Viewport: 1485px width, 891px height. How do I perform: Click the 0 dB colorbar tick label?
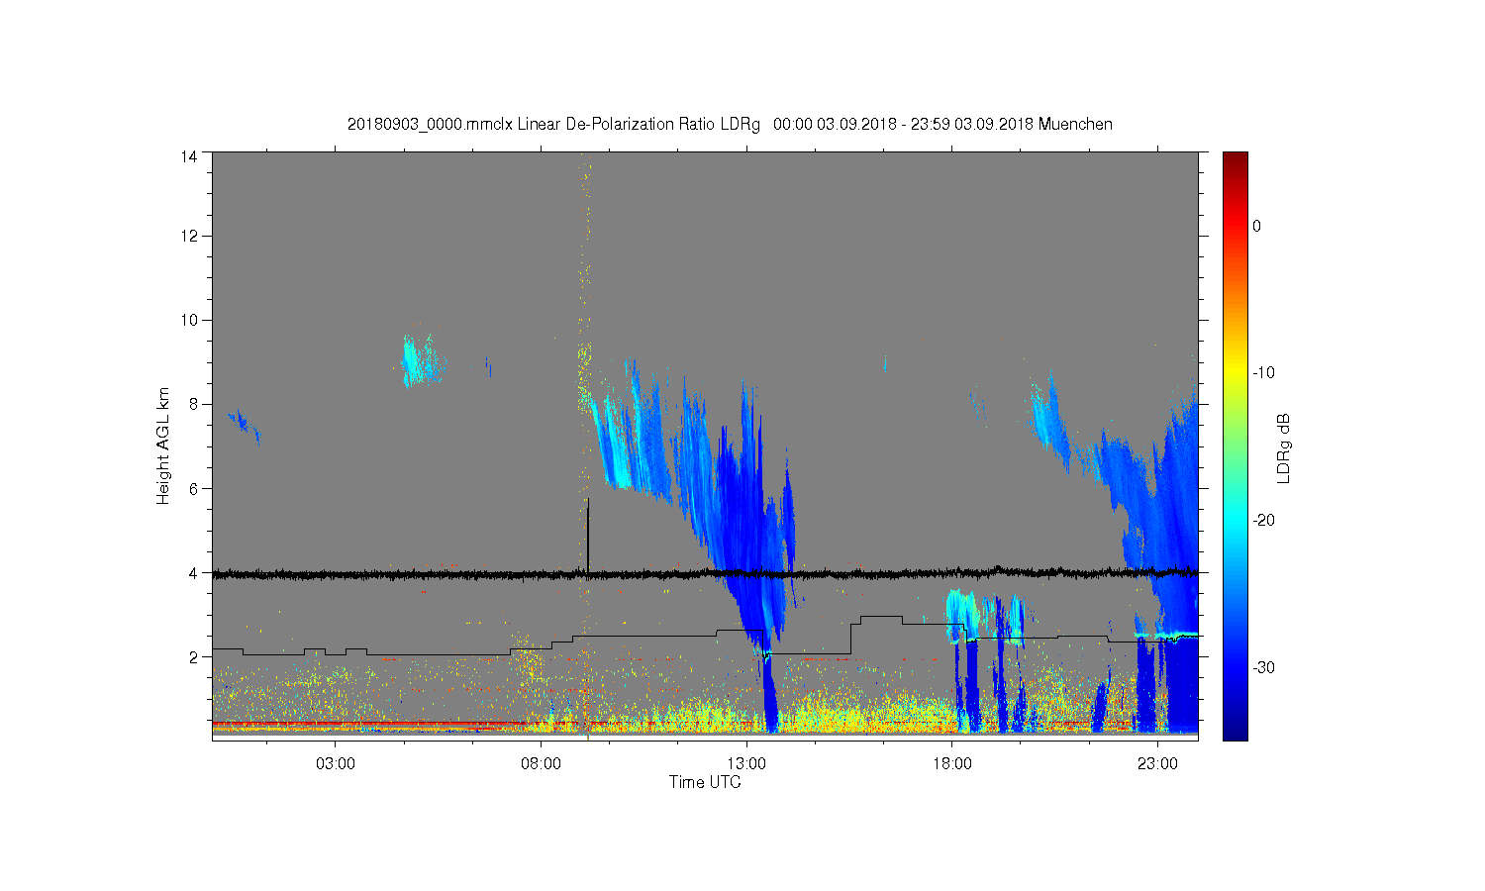click(1257, 226)
